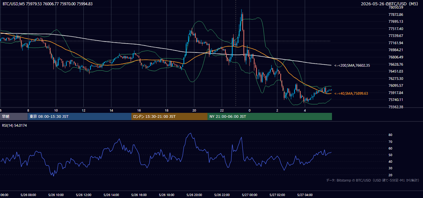Click RSI axis level 20
This screenshot has width=423, height=198.
pos(390,175)
